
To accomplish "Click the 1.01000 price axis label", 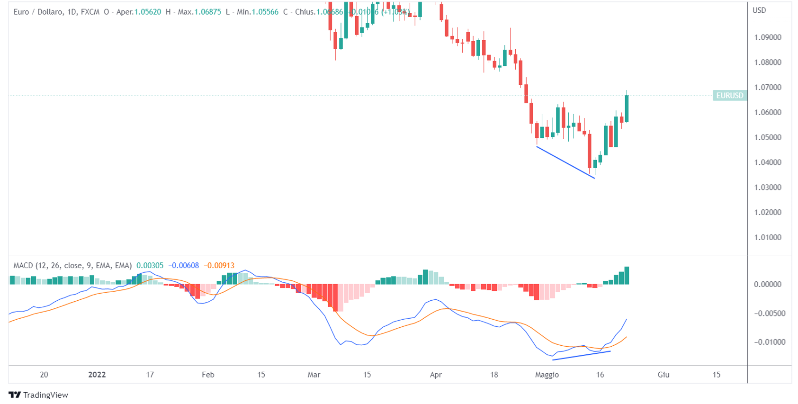I will tap(767, 237).
